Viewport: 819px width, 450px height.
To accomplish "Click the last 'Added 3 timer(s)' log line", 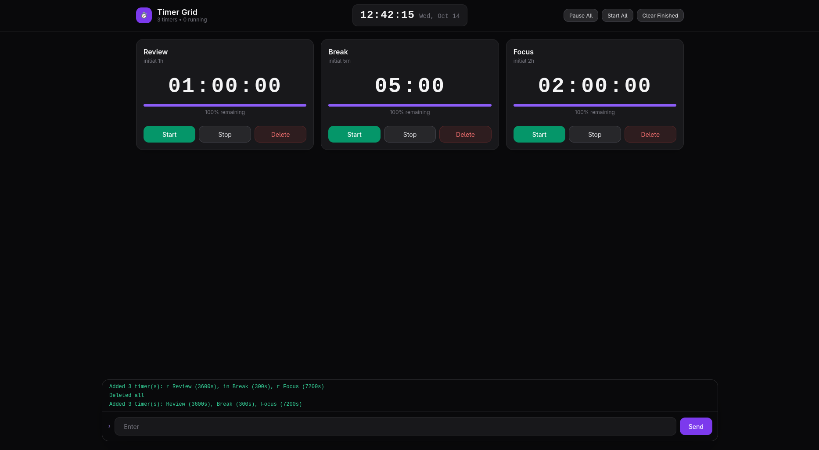I will (205, 404).
